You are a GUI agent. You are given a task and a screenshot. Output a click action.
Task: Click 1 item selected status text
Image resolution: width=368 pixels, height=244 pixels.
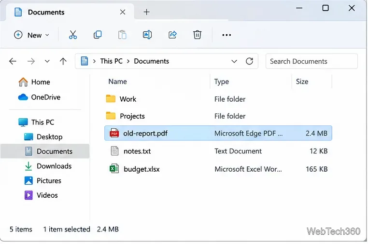tap(67, 229)
